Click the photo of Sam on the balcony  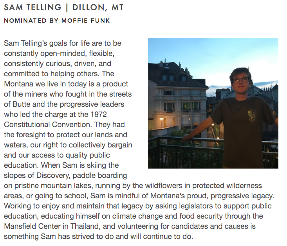(x=213, y=103)
